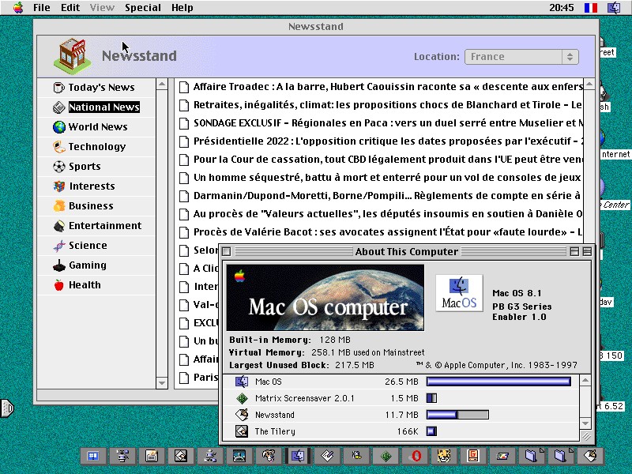Click scroll-up arrow in About This Computer list
Viewport: 632px width, 474px height.
coord(585,381)
